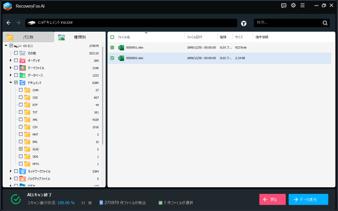Expand the バックアップファイル node
Viewport: 338px width, 211px height.
point(11,178)
